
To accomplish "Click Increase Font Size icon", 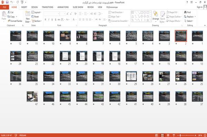I will pos(68,14).
